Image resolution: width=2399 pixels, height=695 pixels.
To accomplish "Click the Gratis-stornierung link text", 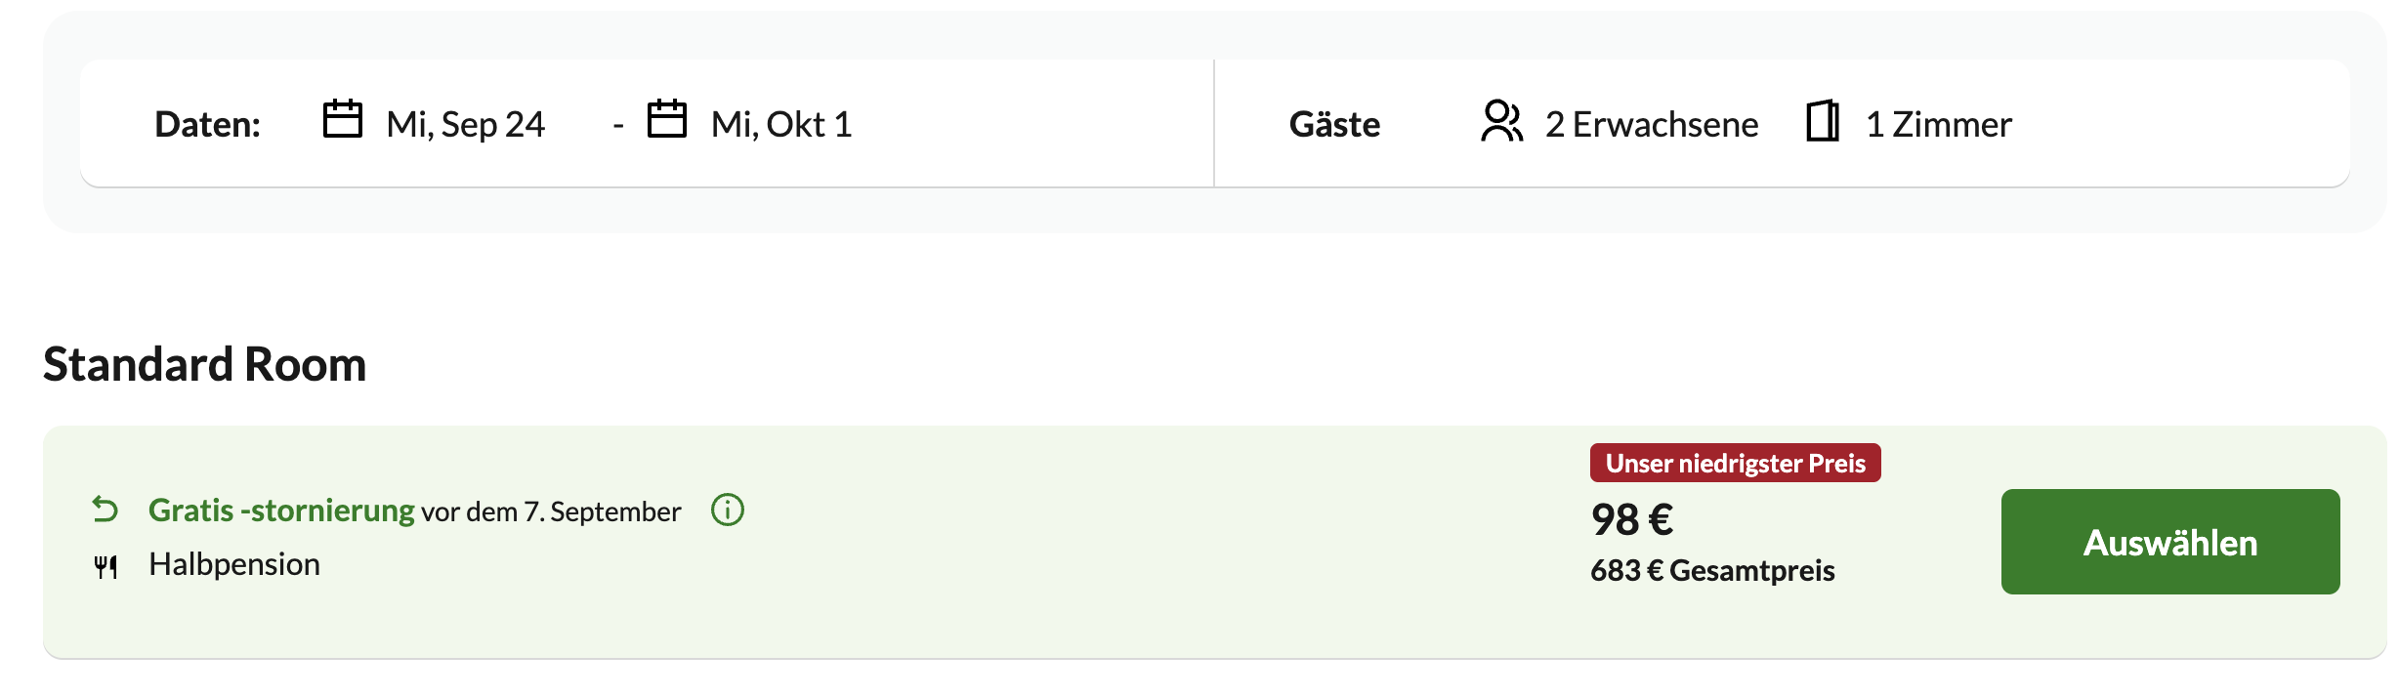I will pyautogui.click(x=281, y=511).
